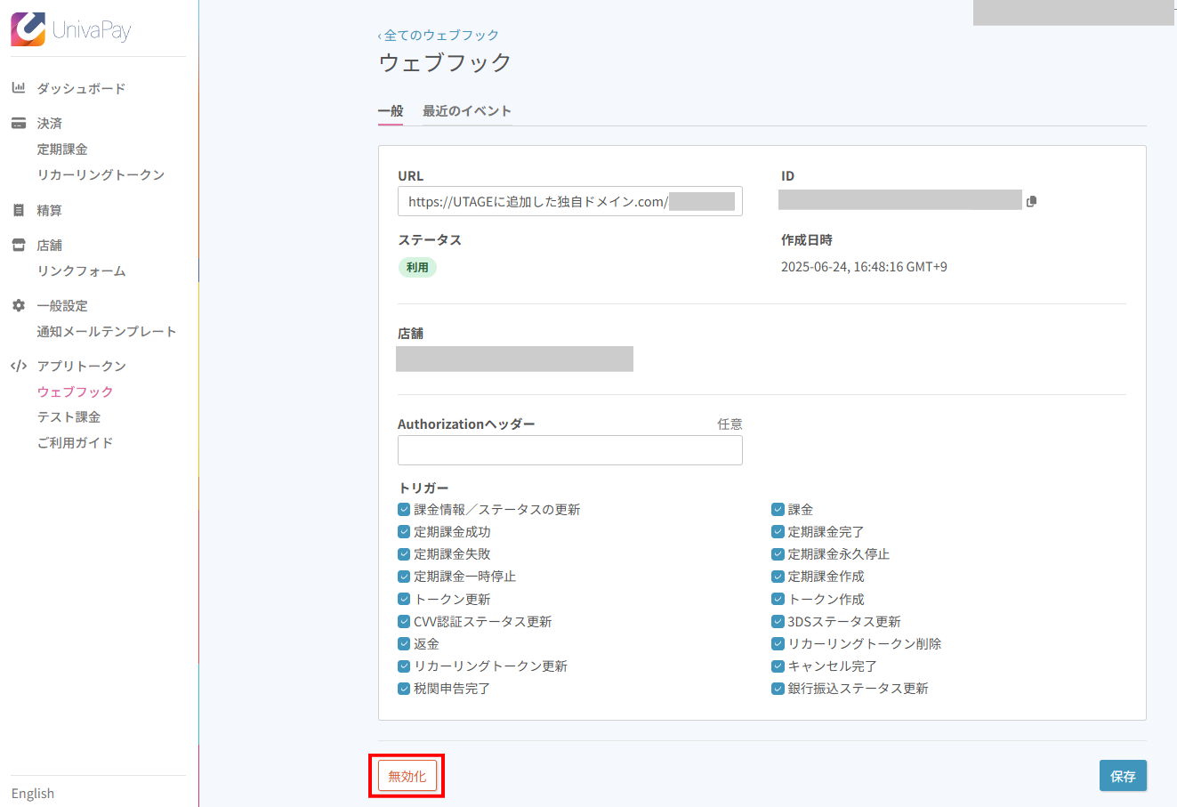Click the dashboard chart icon
The image size is (1177, 807).
click(19, 88)
